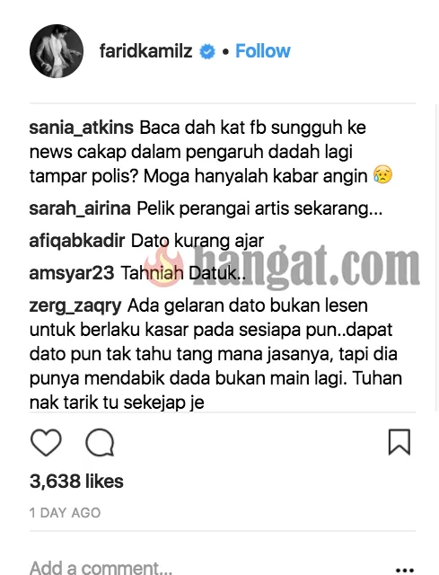The image size is (439, 575).
Task: Open comments via speech bubble icon
Action: 100,443
